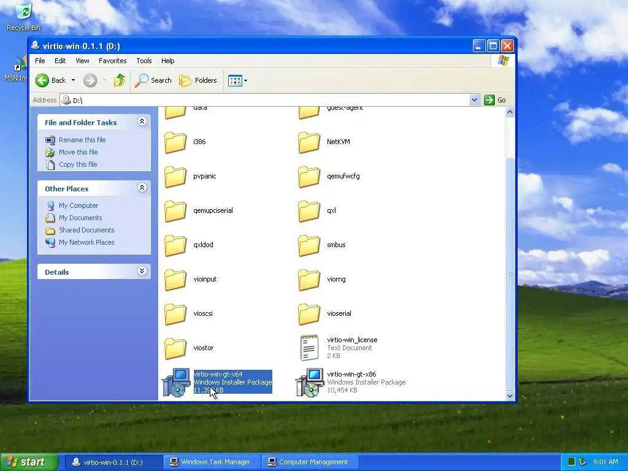Open the File menu
628x471 pixels.
(x=40, y=61)
